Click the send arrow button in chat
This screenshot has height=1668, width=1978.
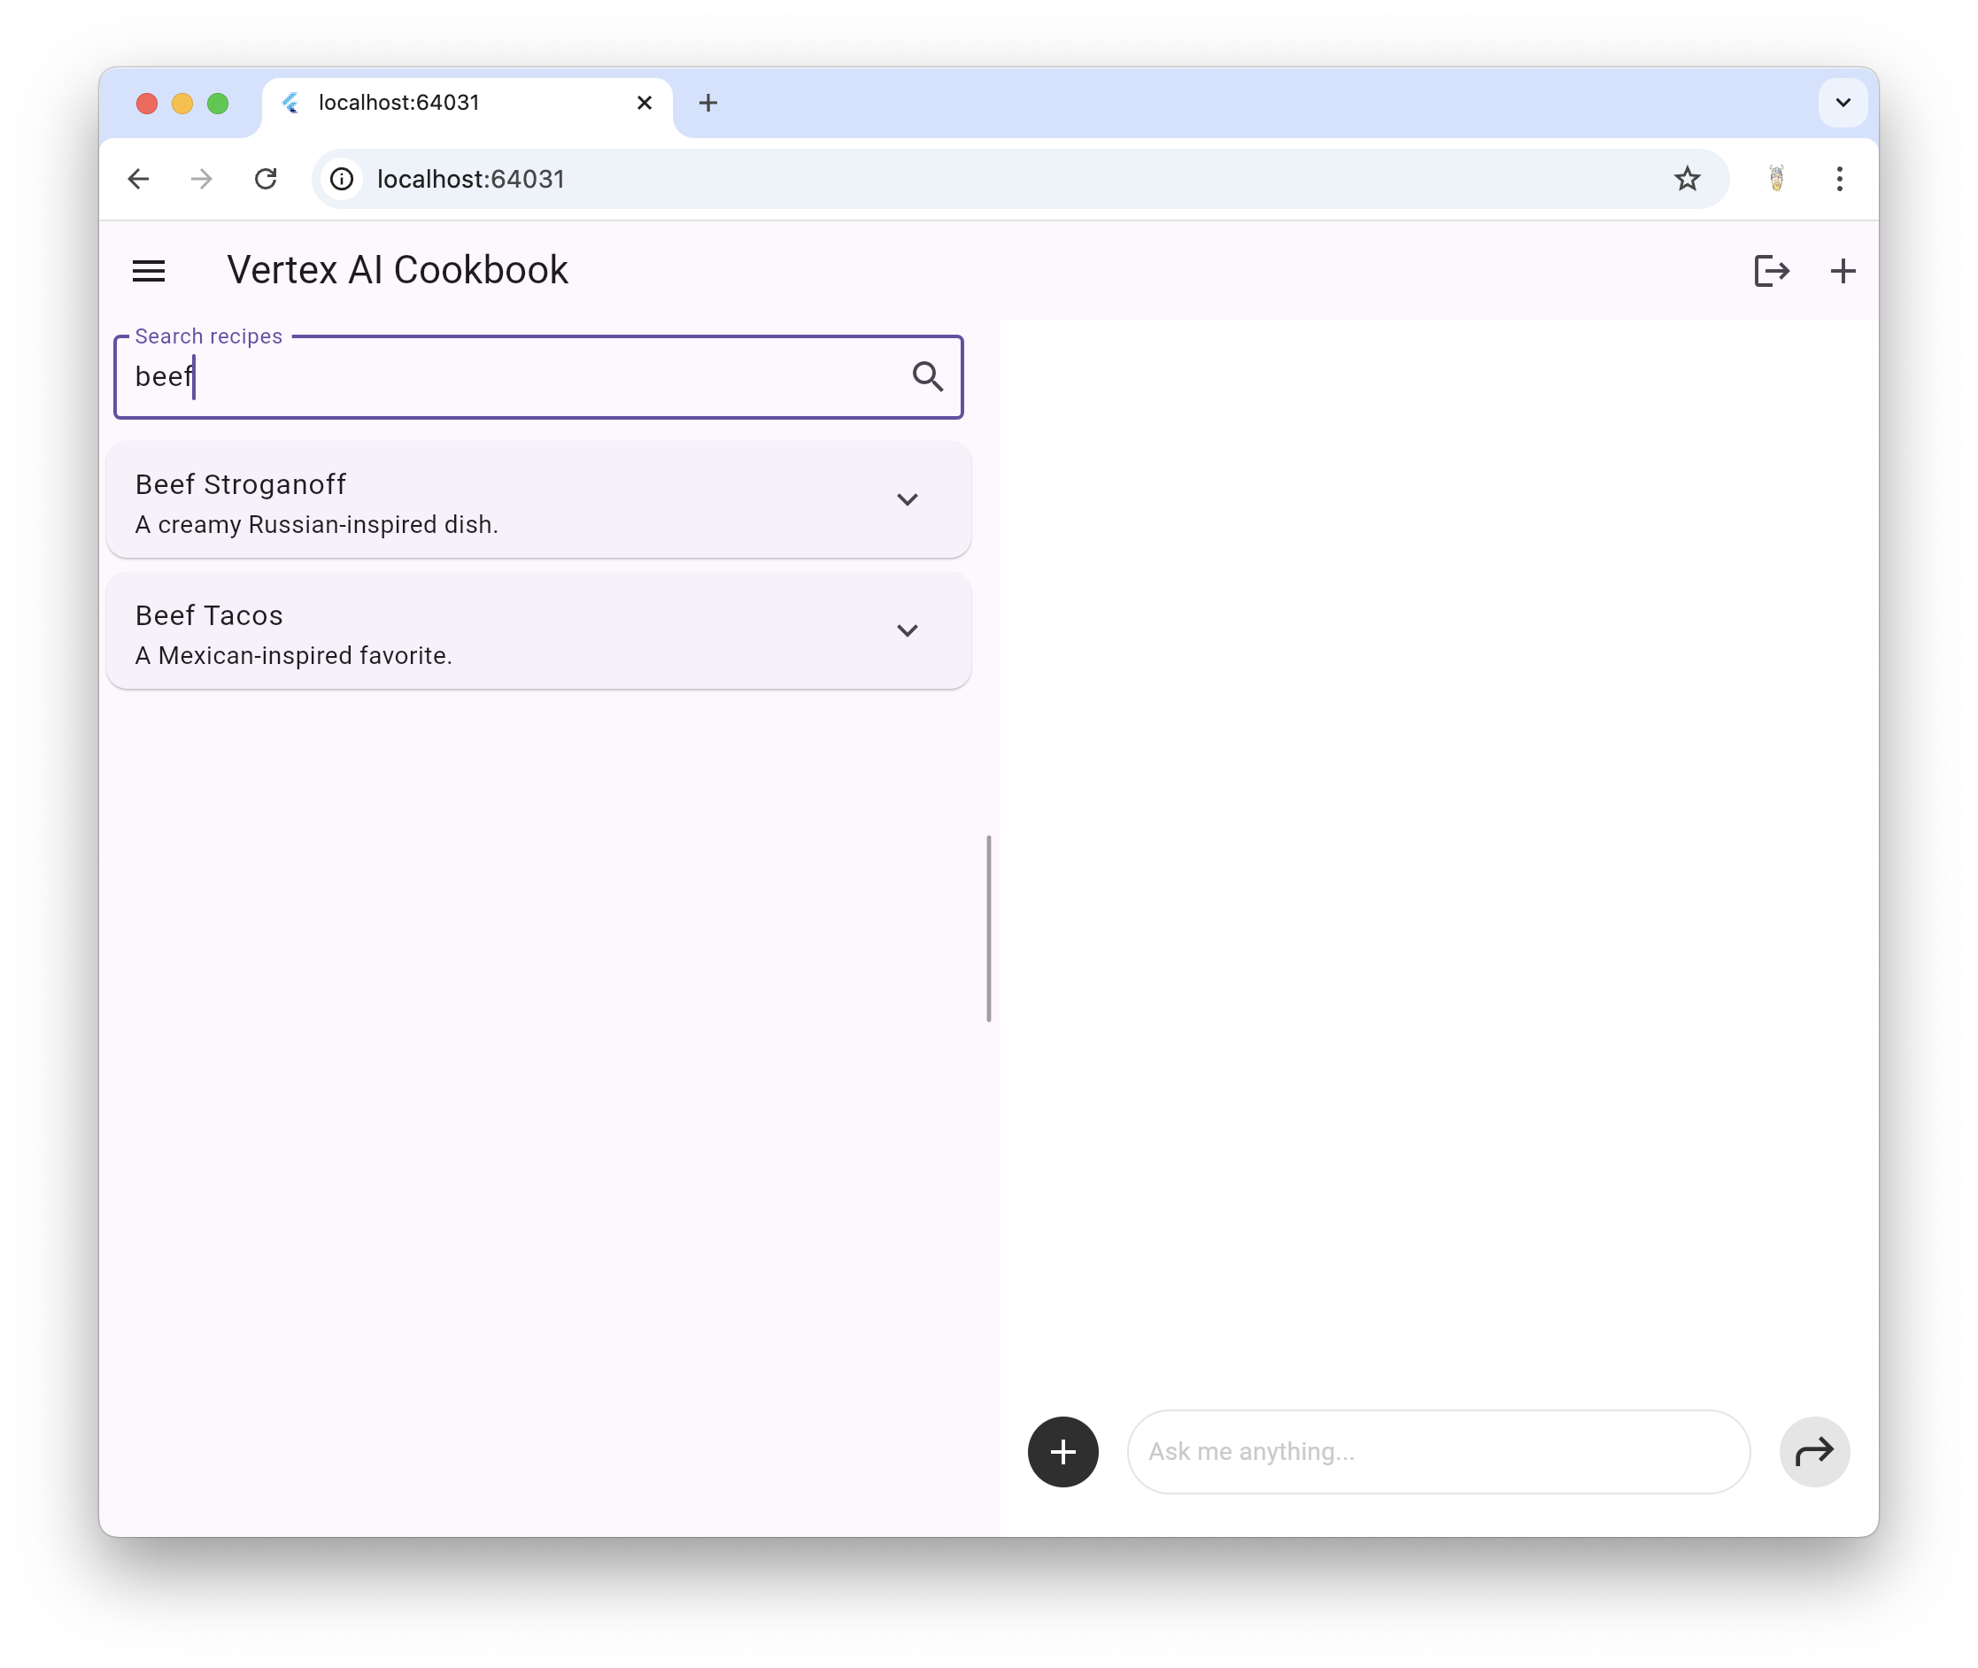coord(1813,1451)
